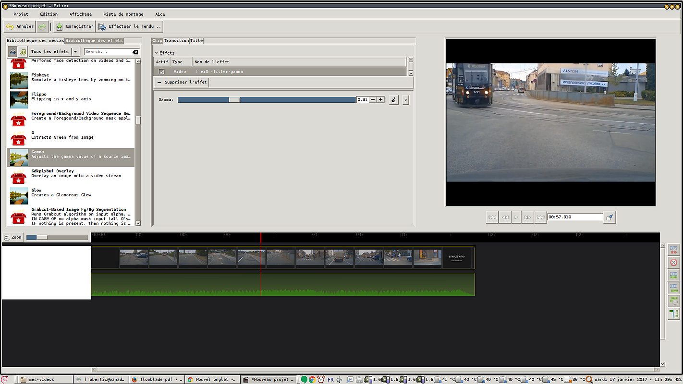Click the green redo arrow button
This screenshot has height=384, width=683.
pyautogui.click(x=42, y=26)
